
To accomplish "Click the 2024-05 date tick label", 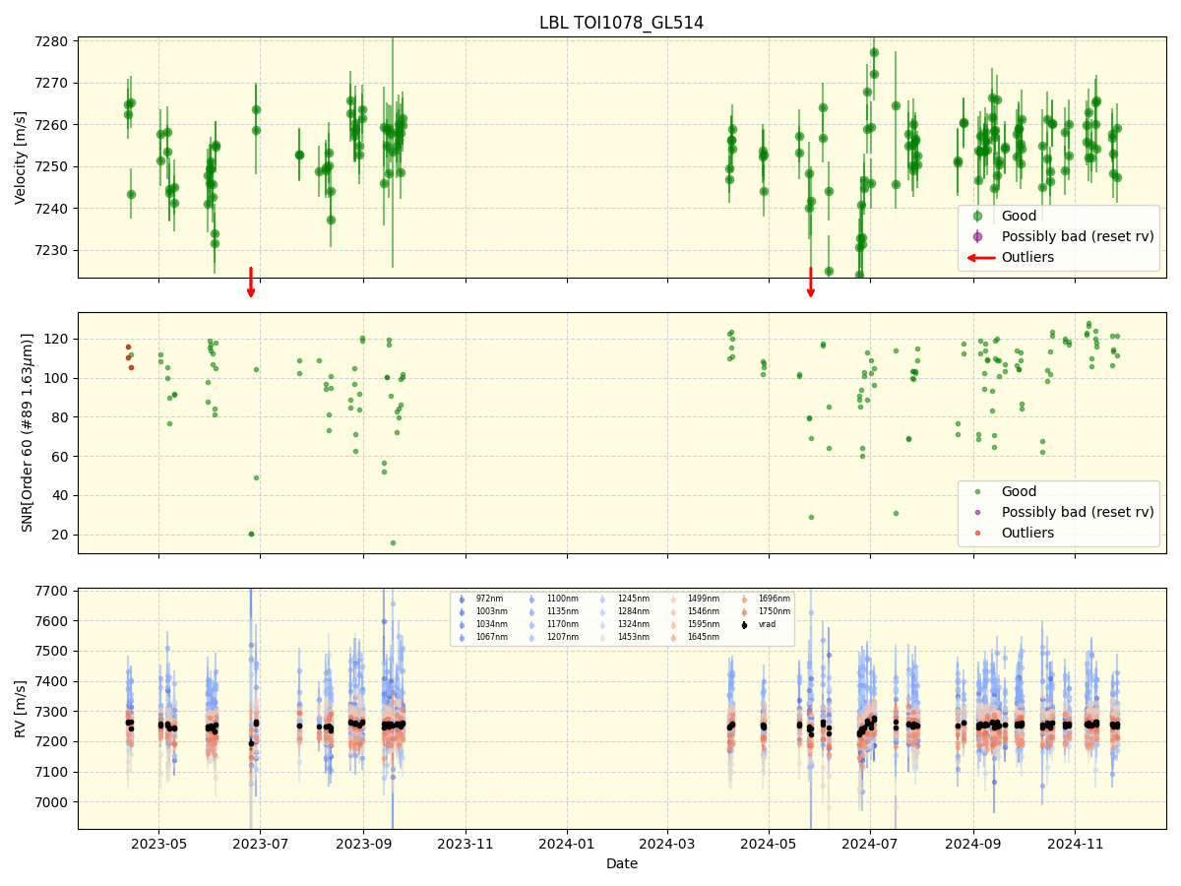I will pos(769,844).
